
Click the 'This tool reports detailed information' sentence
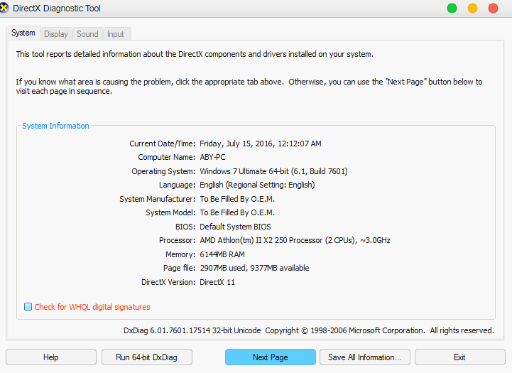click(195, 54)
